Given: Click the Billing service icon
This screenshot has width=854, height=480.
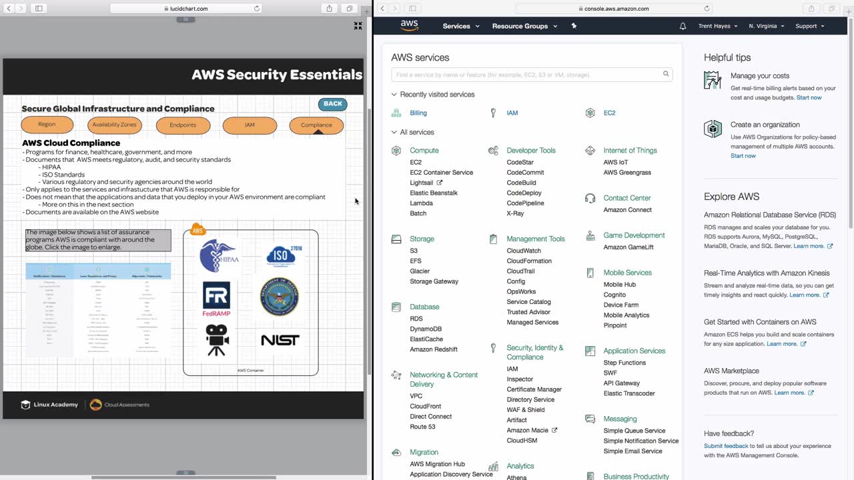Looking at the screenshot, I should pyautogui.click(x=396, y=113).
